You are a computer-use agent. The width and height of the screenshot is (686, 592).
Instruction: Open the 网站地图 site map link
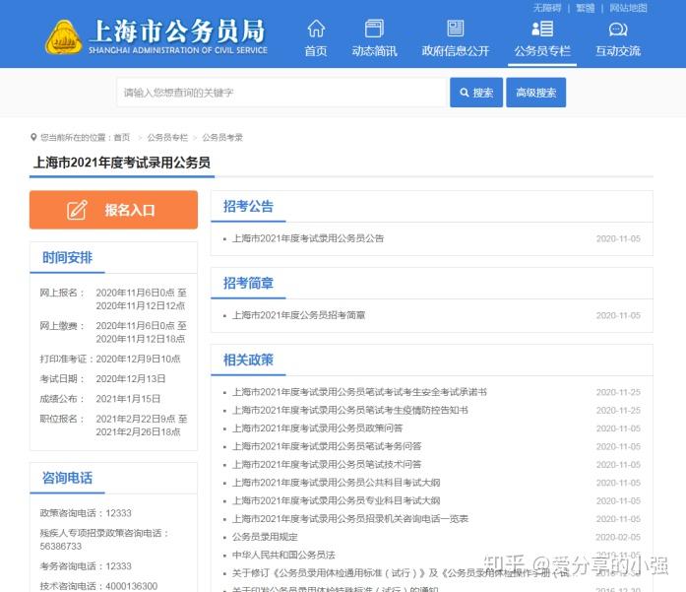pos(628,8)
